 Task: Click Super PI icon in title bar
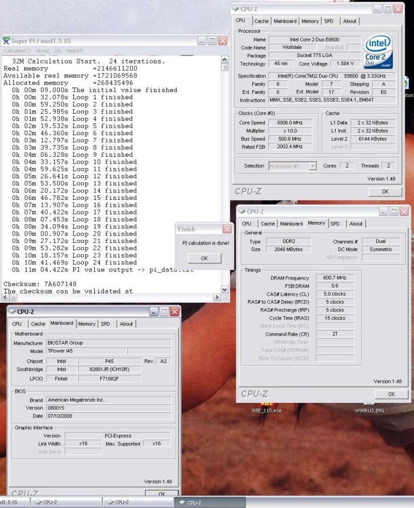pos(6,40)
